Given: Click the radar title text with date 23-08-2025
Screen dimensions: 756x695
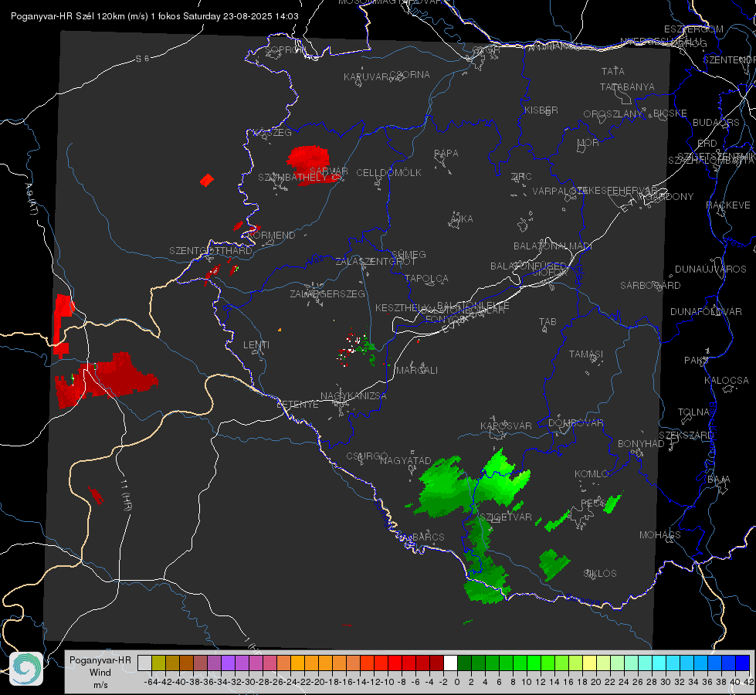Looking at the screenshot, I should 154,16.
